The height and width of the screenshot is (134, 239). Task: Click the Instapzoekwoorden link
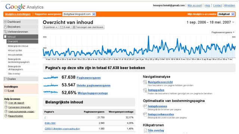click(161, 114)
